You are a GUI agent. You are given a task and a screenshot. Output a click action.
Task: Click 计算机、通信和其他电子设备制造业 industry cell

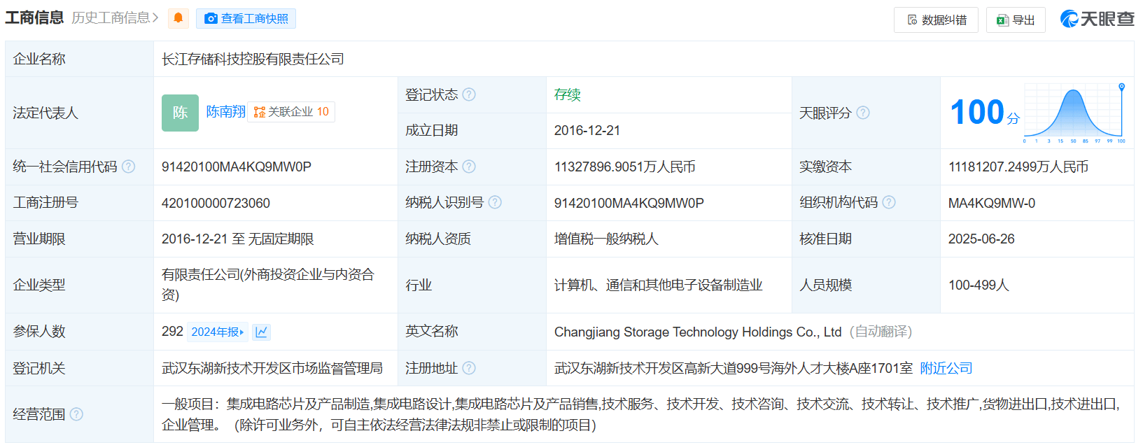click(659, 285)
